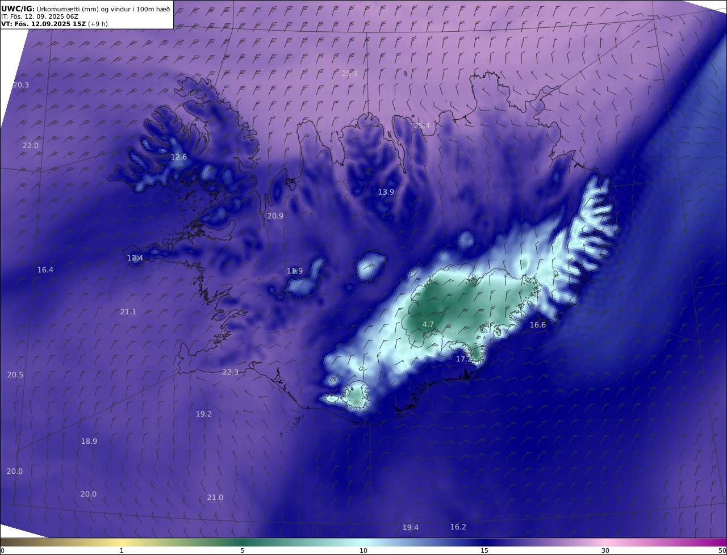
Task: Click the 11.9 value label
Action: tap(295, 271)
